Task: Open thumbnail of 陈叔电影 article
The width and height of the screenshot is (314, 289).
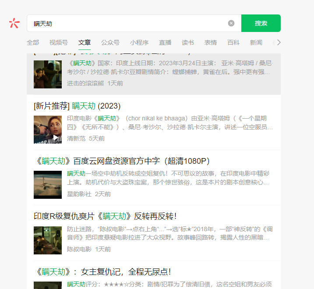Action: click(x=48, y=240)
